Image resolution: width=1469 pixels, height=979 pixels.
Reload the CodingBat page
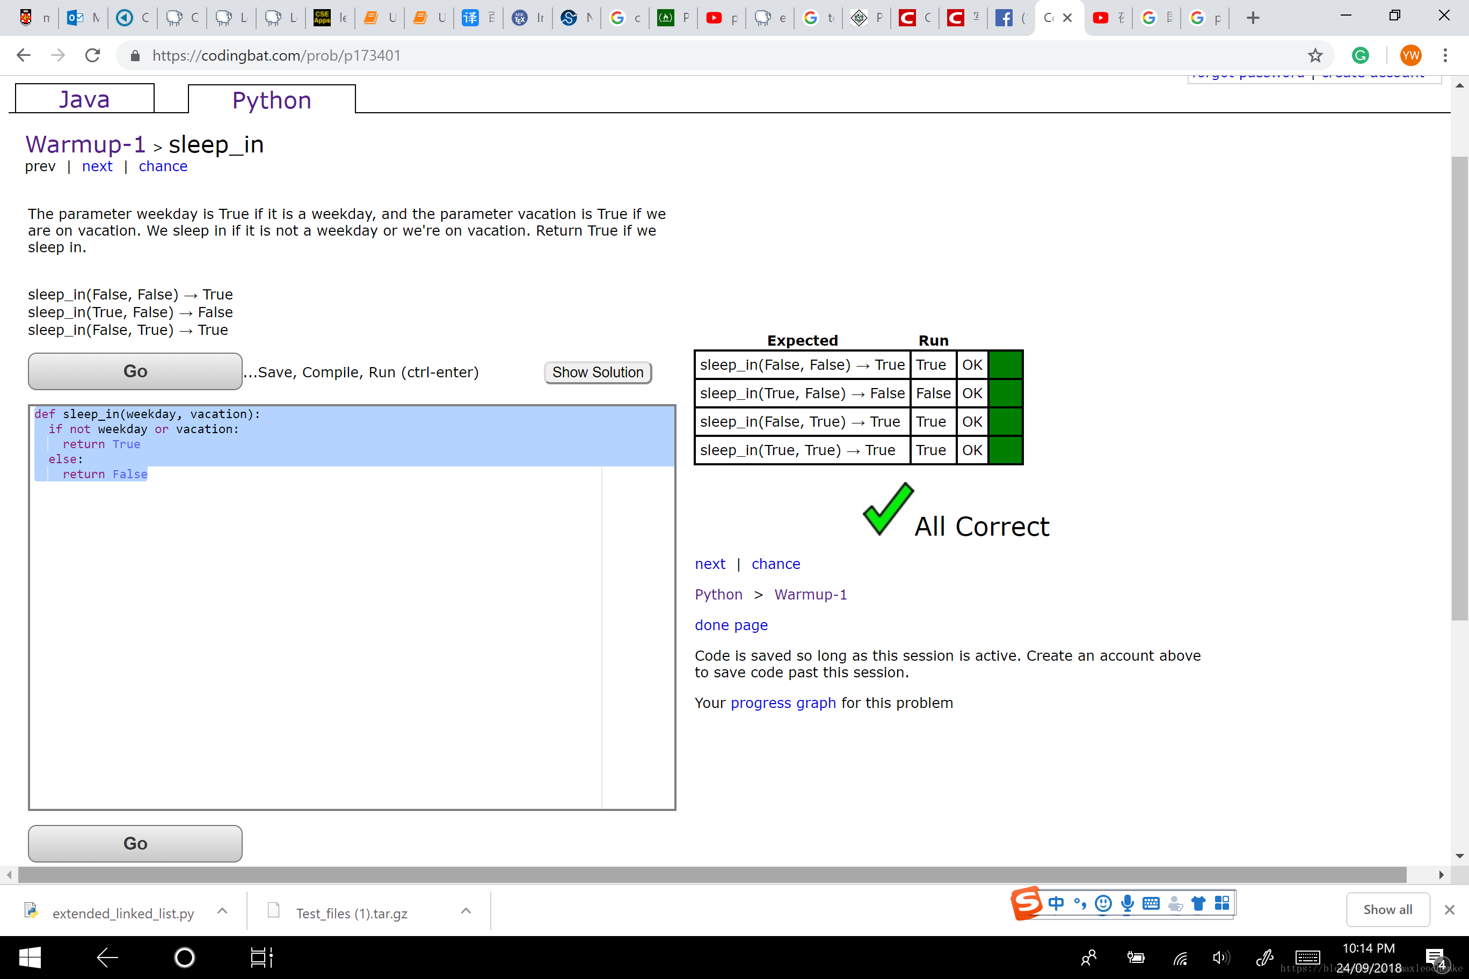click(92, 56)
